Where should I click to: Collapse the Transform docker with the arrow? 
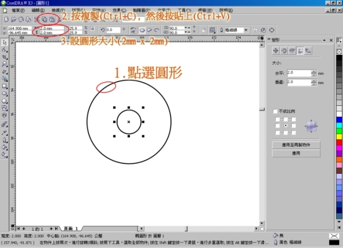pyautogui.click(x=325, y=40)
